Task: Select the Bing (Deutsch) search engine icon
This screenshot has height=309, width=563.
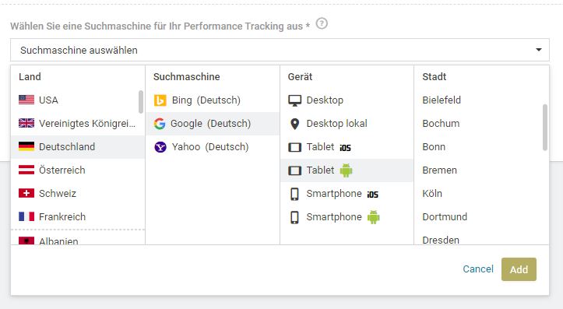Action: pyautogui.click(x=160, y=100)
